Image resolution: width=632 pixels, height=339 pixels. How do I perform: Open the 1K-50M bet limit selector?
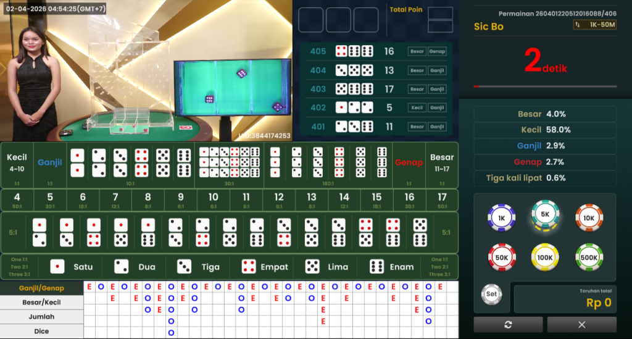point(594,25)
